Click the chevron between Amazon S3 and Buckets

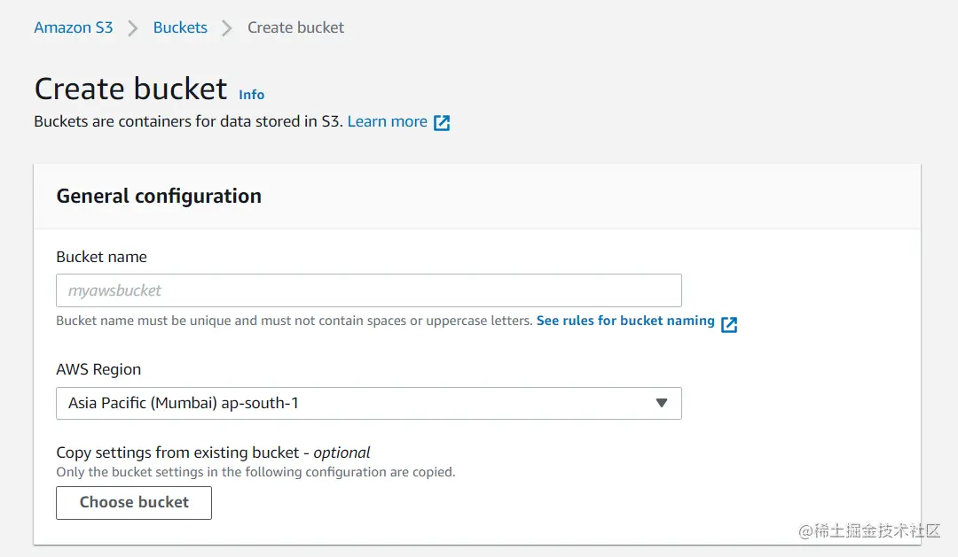pos(132,27)
